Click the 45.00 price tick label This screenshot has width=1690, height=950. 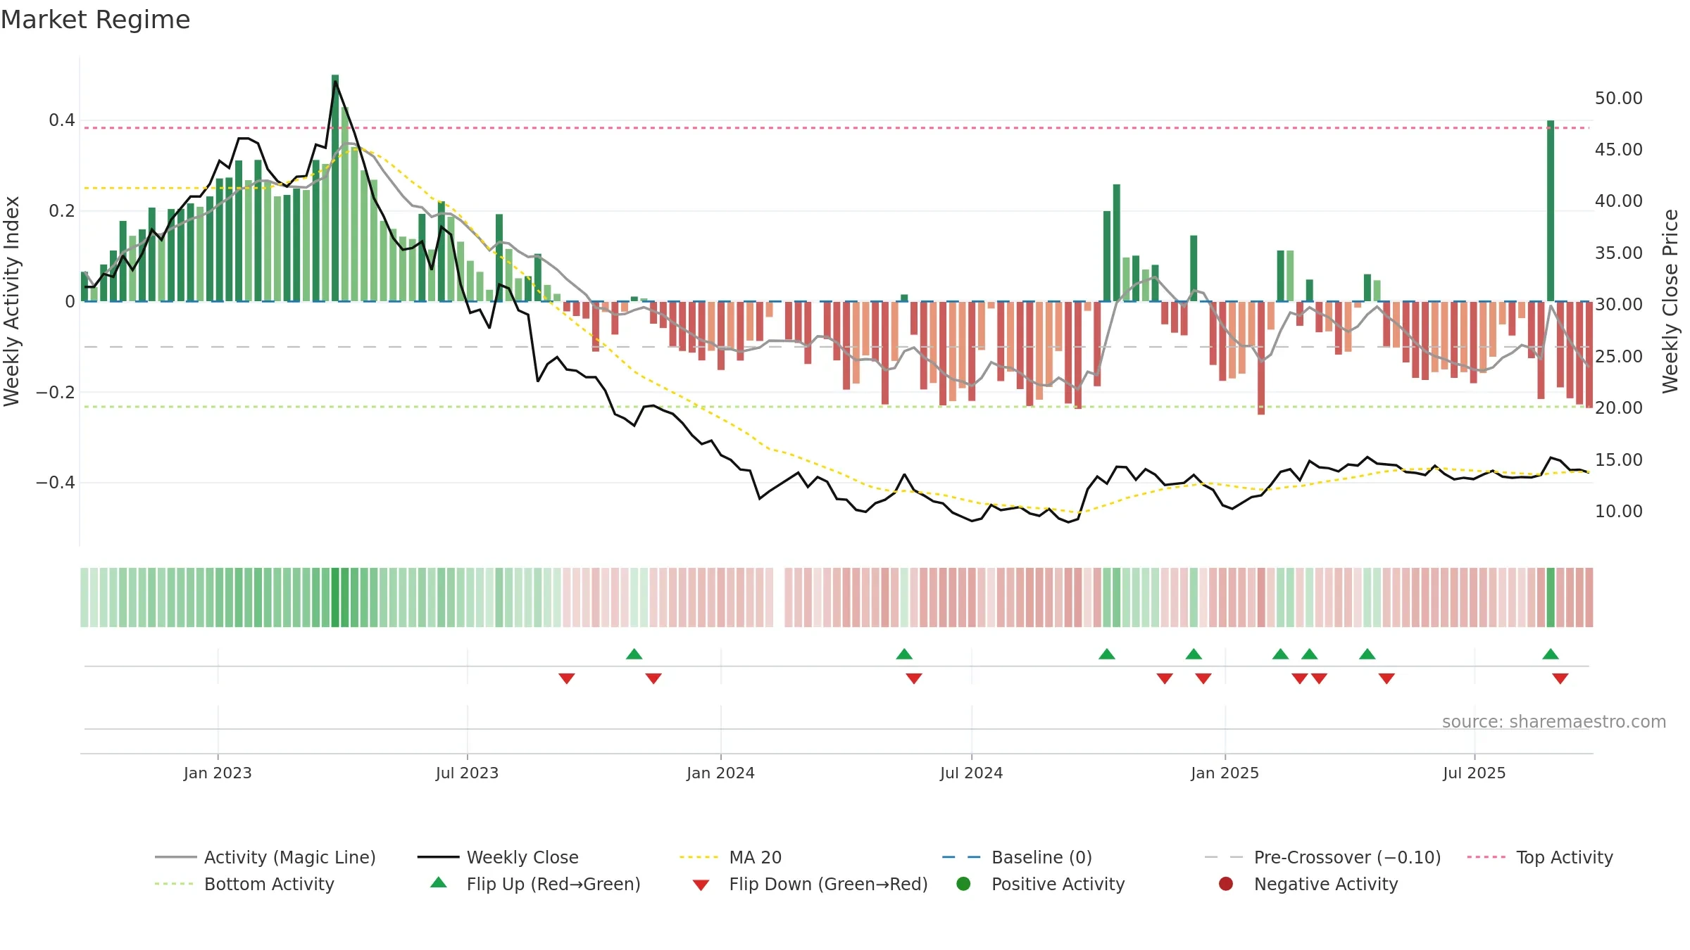point(1619,150)
